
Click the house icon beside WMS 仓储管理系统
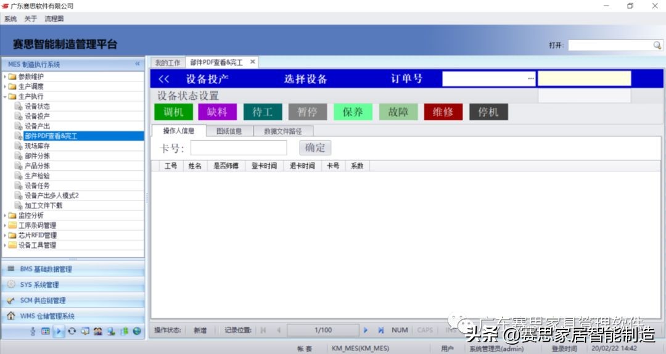point(11,316)
